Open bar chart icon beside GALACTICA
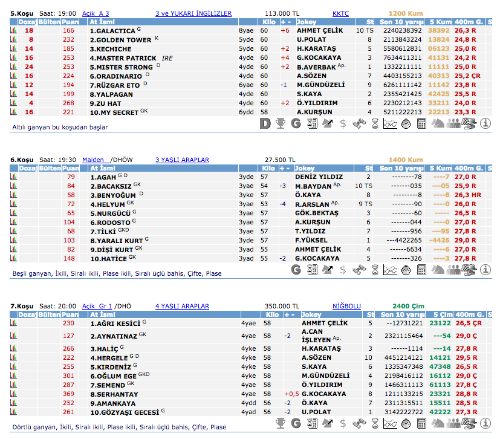500x439 pixels. tap(13, 31)
